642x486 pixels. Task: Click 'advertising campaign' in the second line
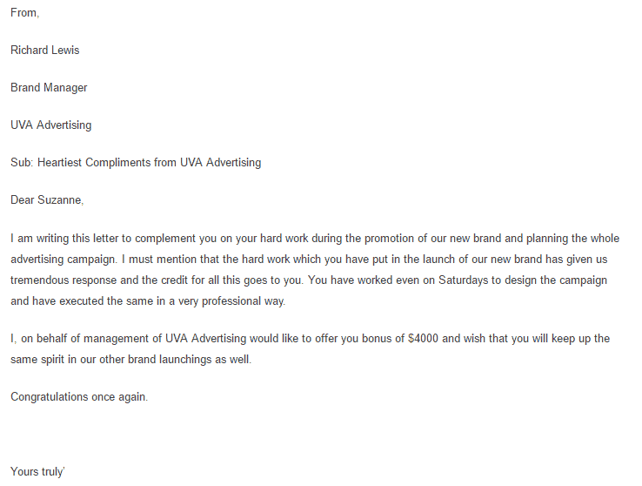point(64,260)
